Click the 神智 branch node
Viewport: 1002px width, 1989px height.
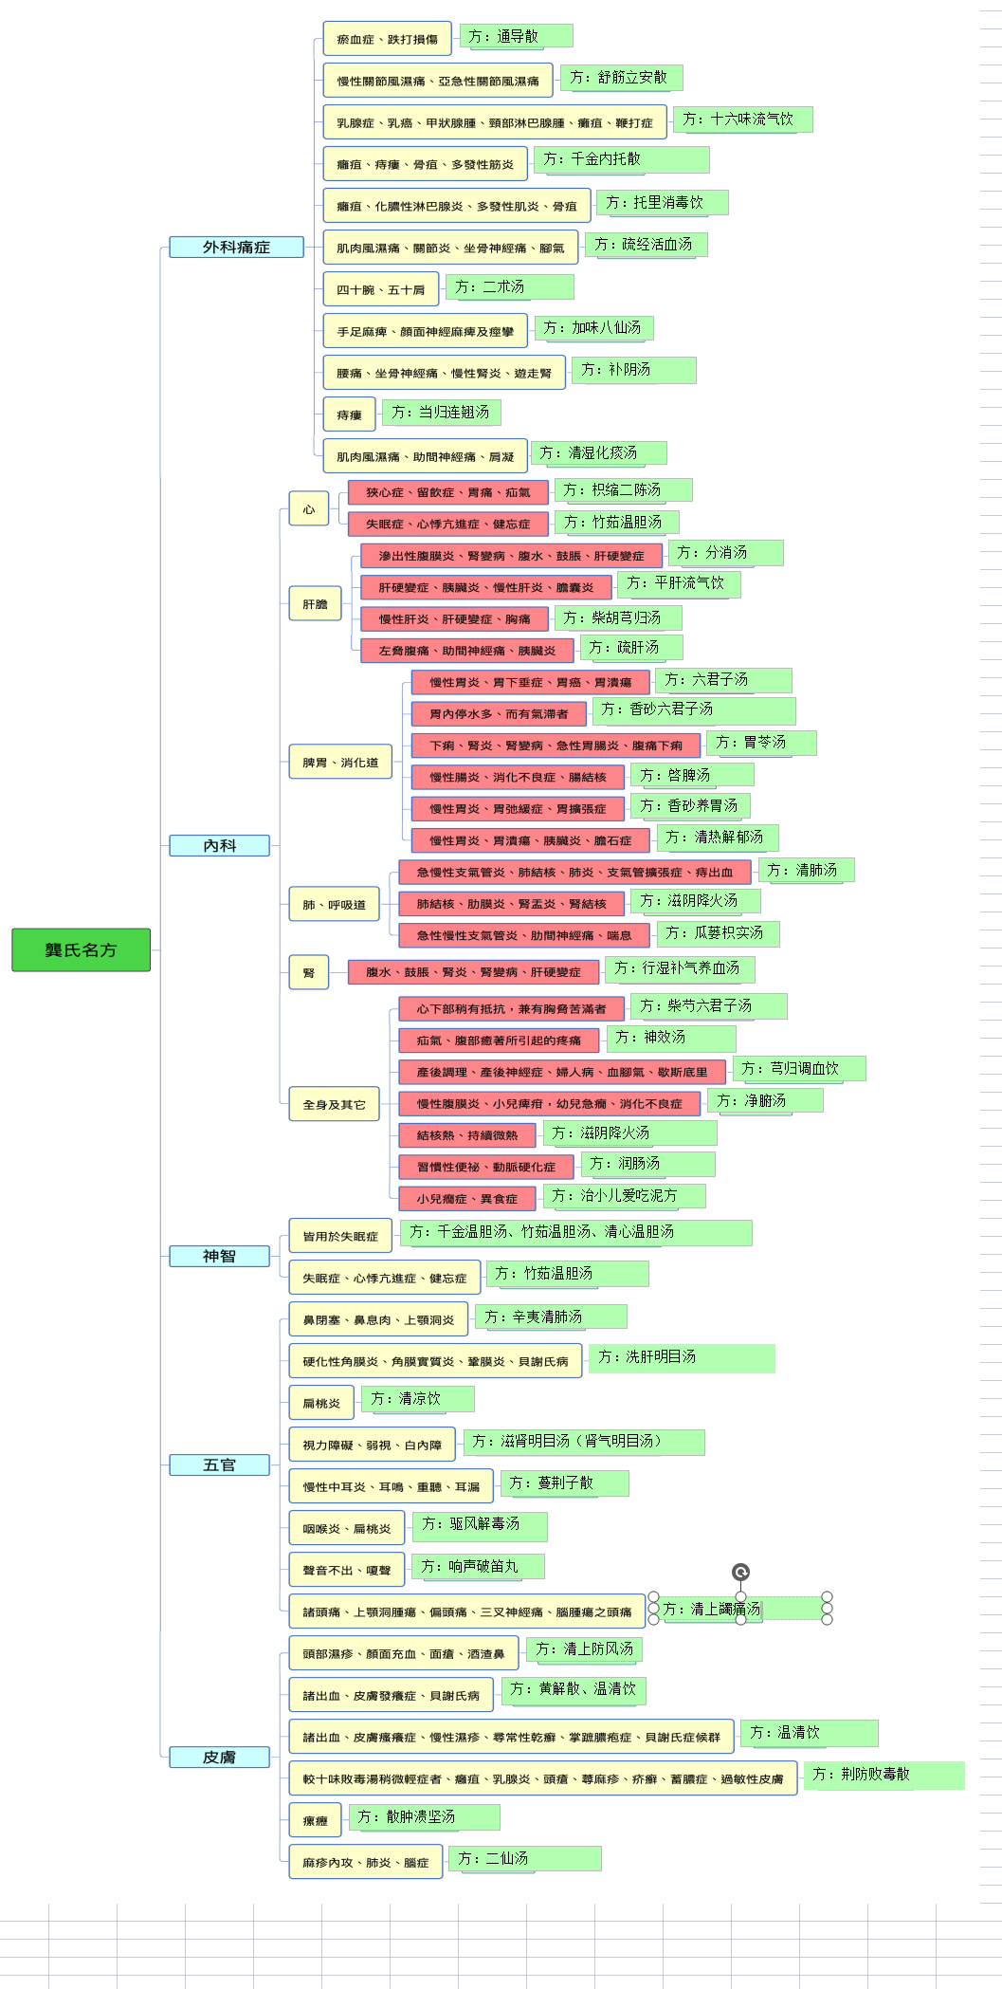pyautogui.click(x=219, y=1256)
